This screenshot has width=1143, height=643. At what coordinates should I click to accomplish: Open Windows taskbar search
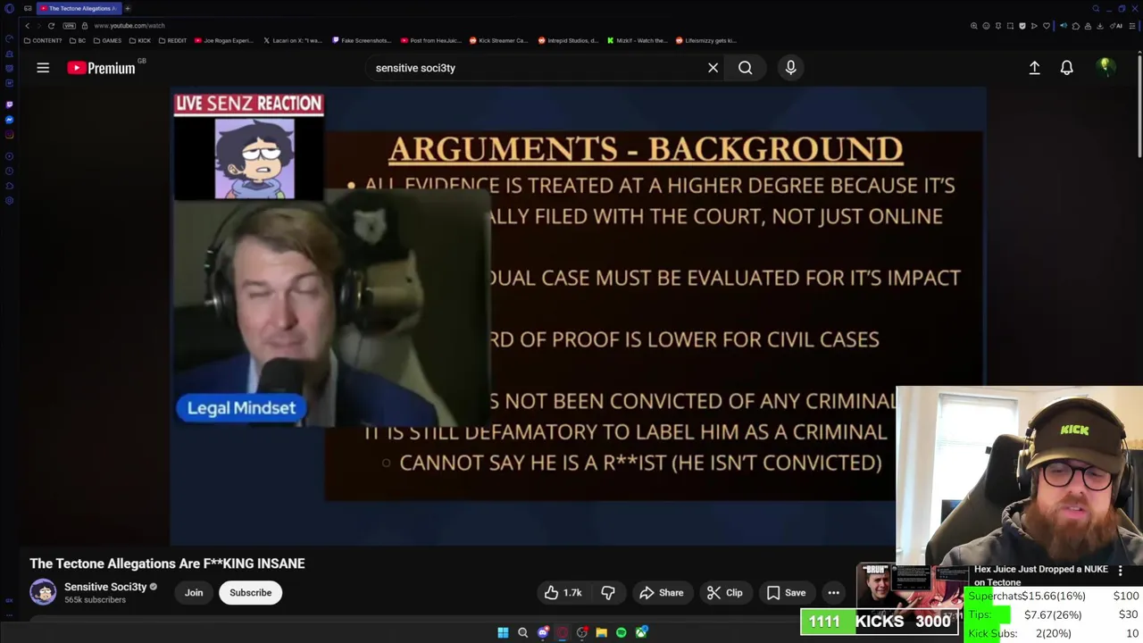522,632
